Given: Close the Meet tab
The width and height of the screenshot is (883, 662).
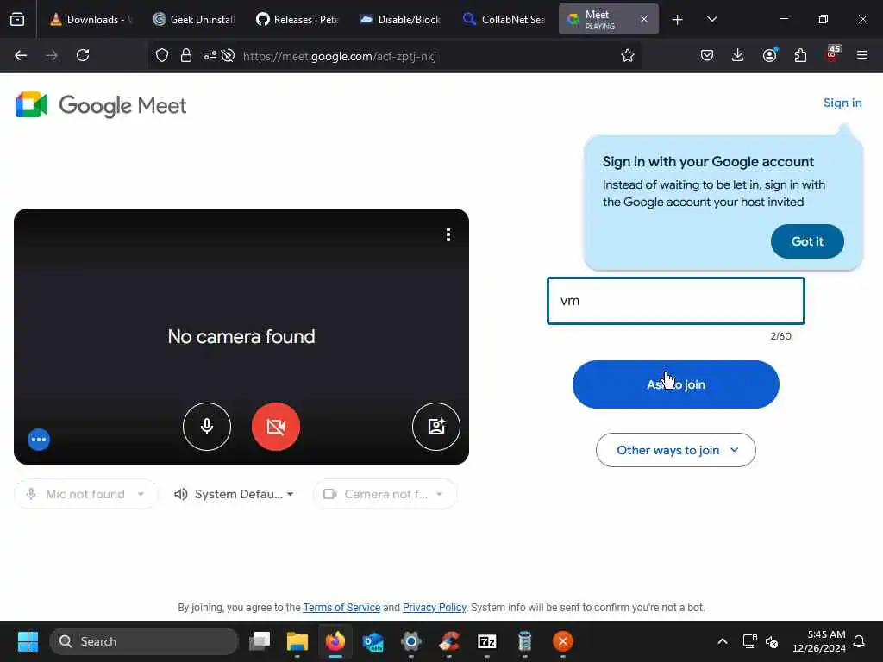Looking at the screenshot, I should tap(643, 19).
